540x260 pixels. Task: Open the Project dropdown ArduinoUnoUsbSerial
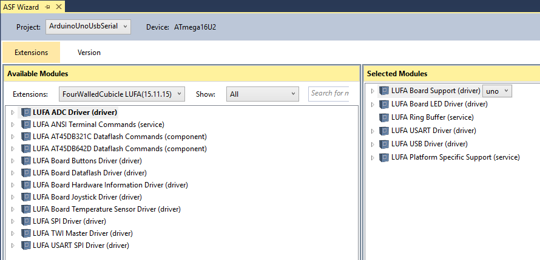coord(88,27)
